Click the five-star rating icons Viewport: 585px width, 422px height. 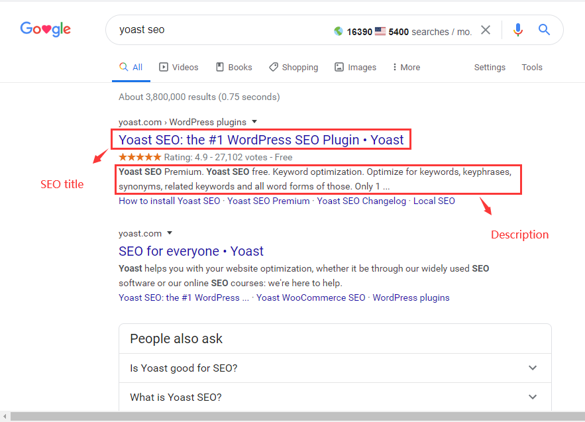pyautogui.click(x=140, y=157)
